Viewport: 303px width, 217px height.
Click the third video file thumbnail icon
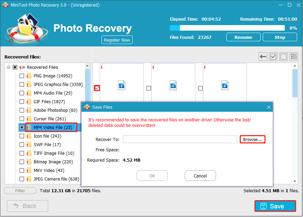pos(225,85)
